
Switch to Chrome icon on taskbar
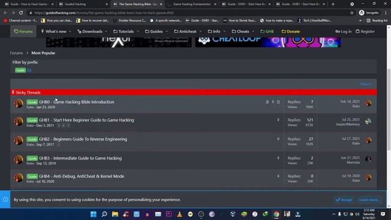pos(276,214)
